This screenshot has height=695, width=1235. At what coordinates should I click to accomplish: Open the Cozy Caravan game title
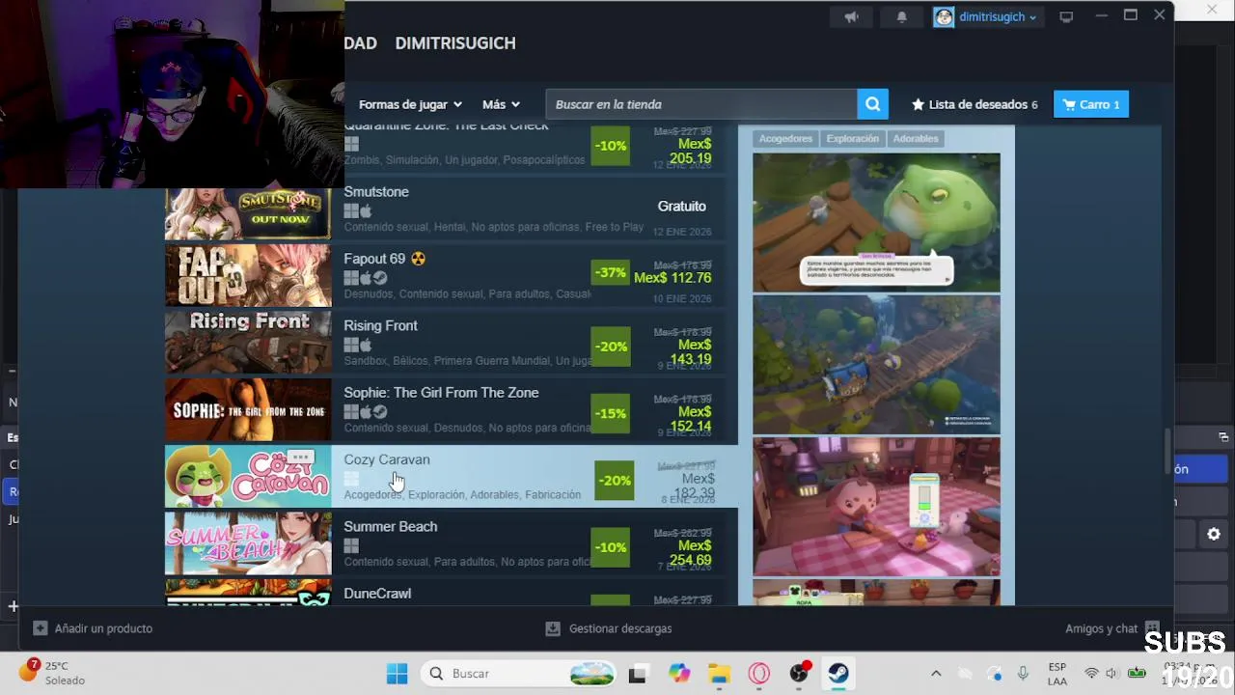click(x=387, y=459)
